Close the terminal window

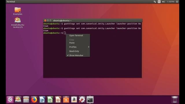pyautogui.click(x=45, y=21)
